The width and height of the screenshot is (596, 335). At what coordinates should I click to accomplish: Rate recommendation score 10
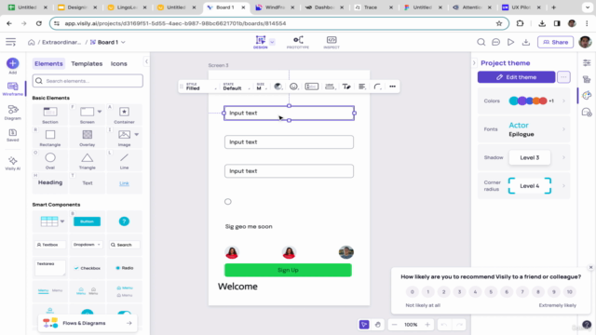click(x=569, y=291)
